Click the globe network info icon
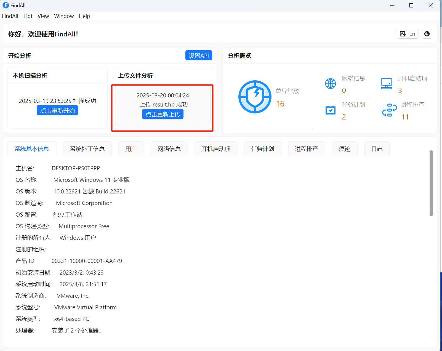Image resolution: width=442 pixels, height=351 pixels. [x=330, y=84]
